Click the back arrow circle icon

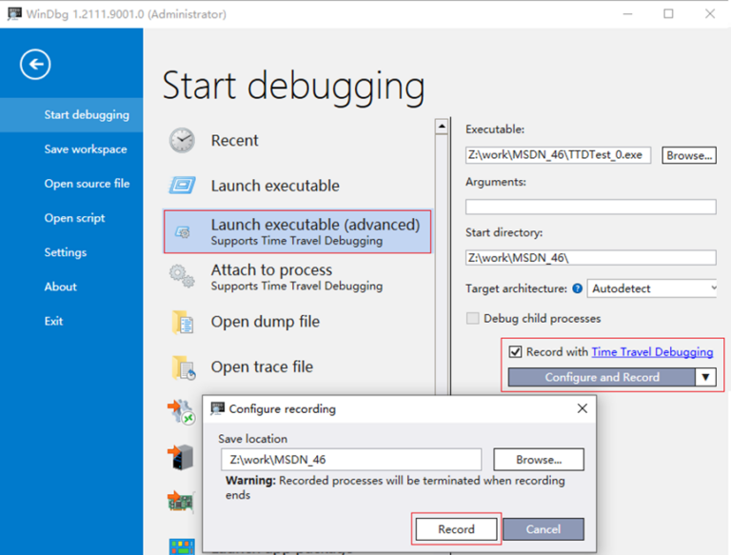[x=35, y=65]
